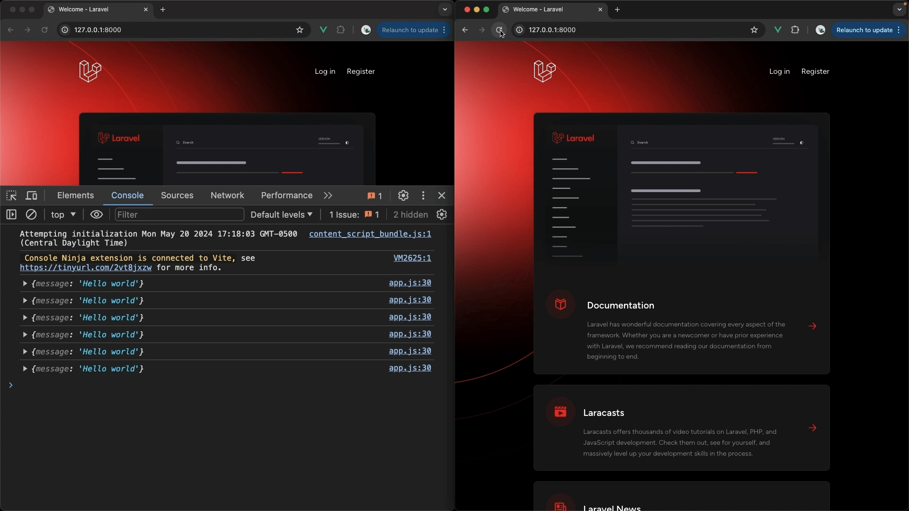Go back in the right browser window
Screen dimensions: 909x511
pos(465,30)
